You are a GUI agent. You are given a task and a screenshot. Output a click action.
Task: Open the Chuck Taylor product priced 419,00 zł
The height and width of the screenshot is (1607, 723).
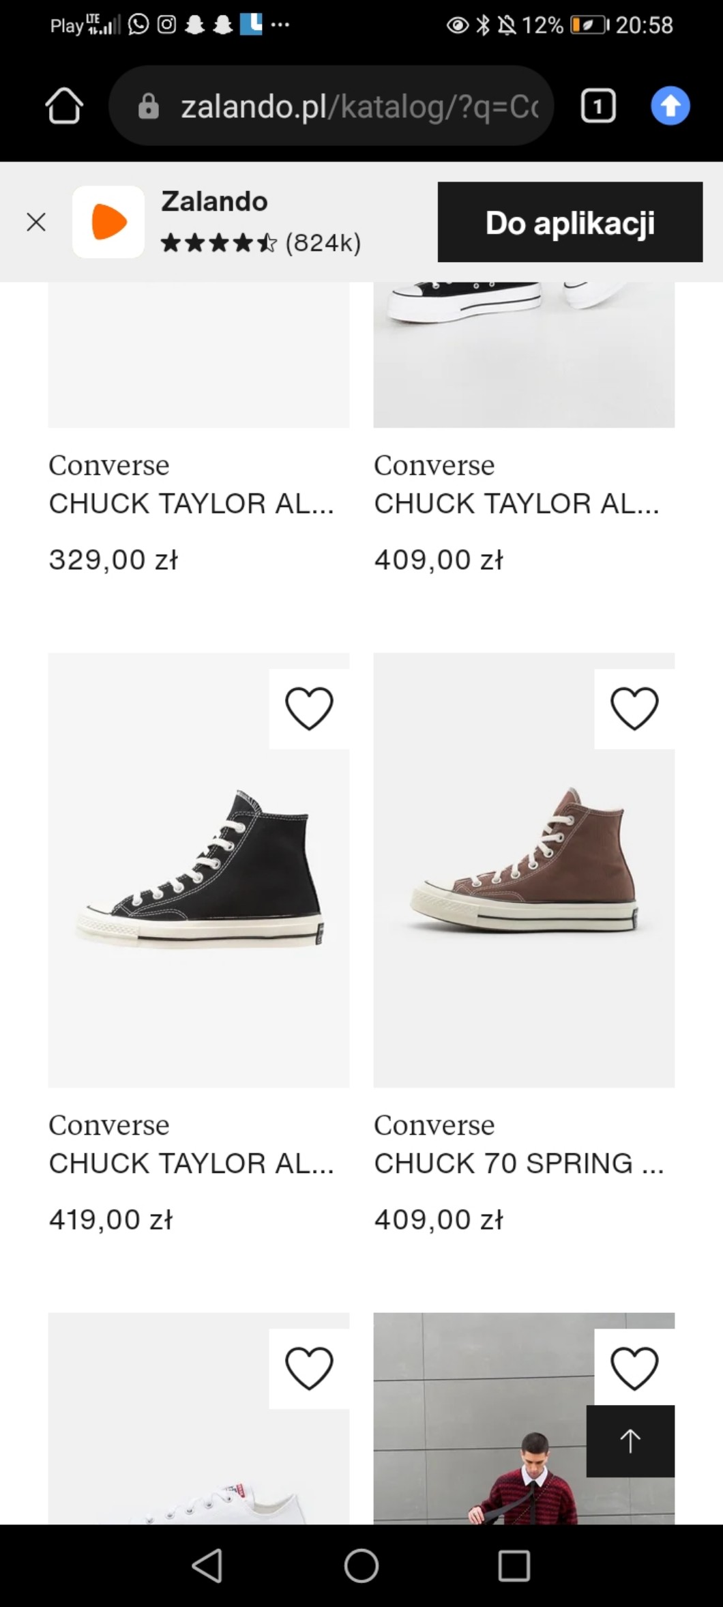191,1163
